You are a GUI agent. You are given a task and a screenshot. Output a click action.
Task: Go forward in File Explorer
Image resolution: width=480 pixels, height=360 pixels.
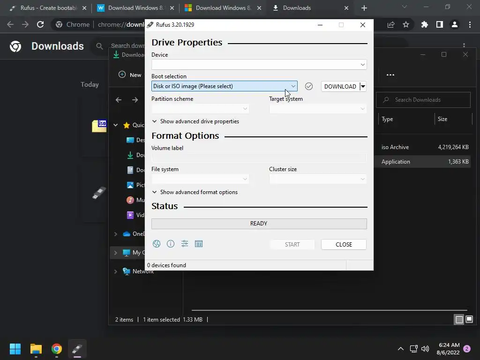(x=135, y=100)
